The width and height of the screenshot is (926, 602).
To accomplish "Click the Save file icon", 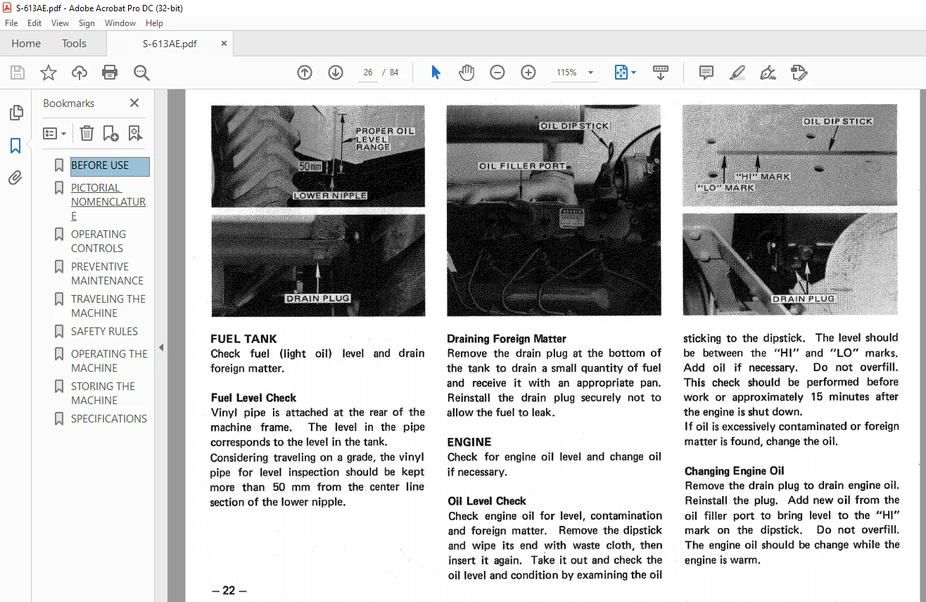I will [18, 73].
